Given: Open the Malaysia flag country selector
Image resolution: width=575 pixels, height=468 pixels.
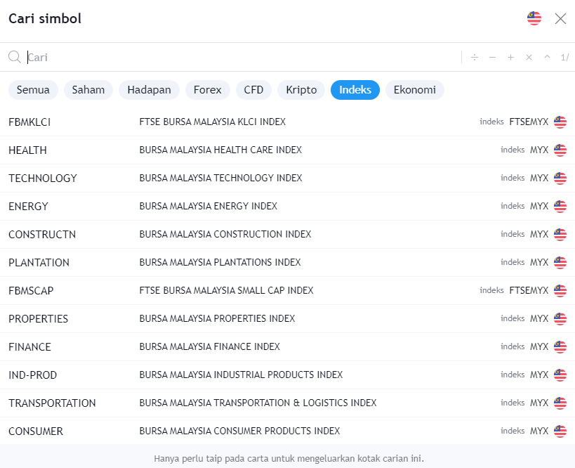Looking at the screenshot, I should pyautogui.click(x=534, y=18).
